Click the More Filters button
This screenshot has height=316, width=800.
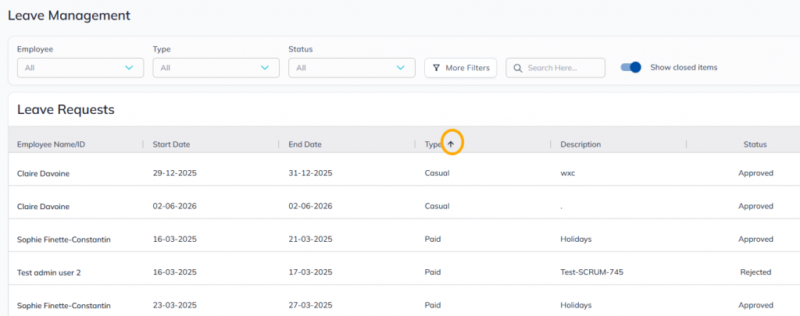(461, 68)
